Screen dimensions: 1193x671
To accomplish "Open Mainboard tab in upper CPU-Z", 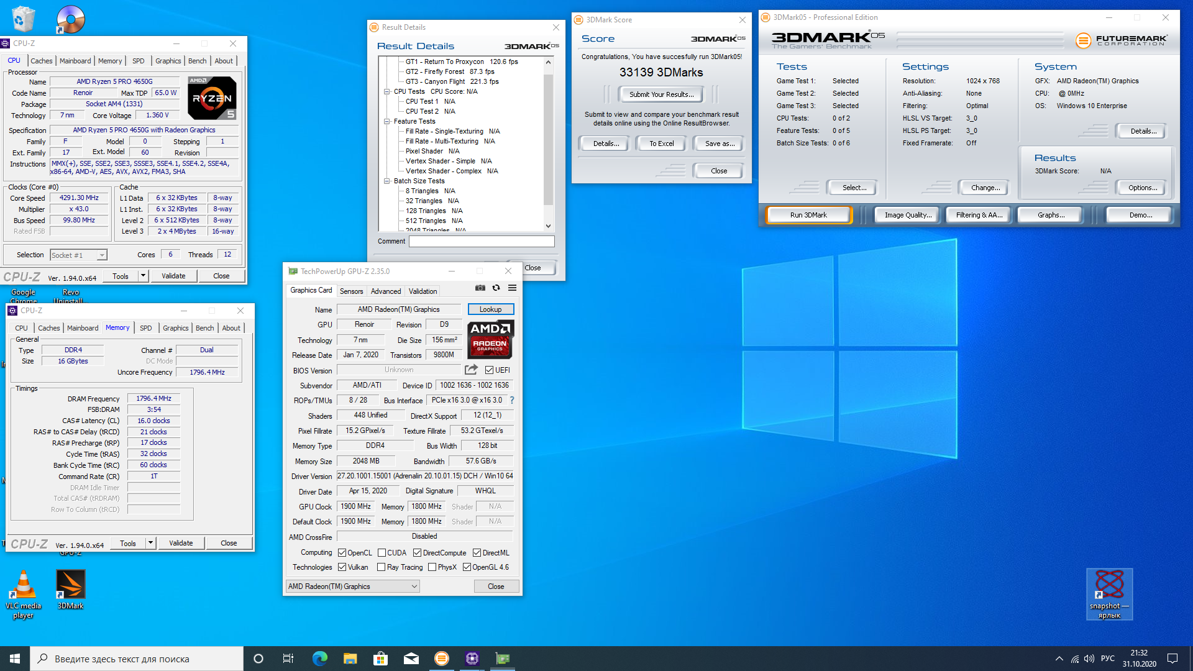I will click(75, 61).
